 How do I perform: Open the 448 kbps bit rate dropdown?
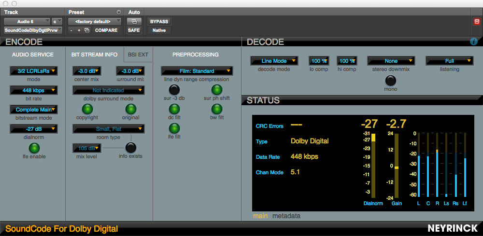[x=34, y=90]
